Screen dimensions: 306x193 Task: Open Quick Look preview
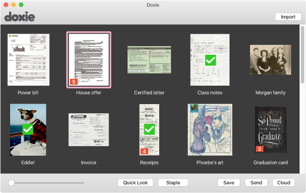(135, 183)
